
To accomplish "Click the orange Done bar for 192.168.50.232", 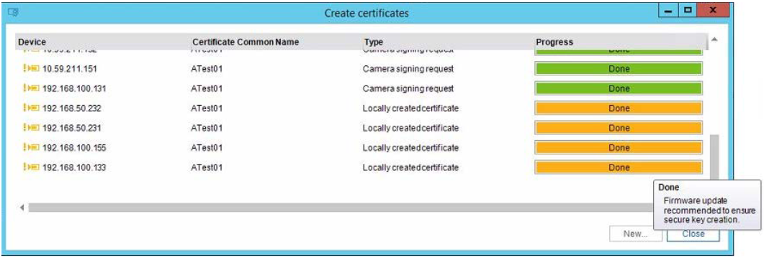I will 619,108.
